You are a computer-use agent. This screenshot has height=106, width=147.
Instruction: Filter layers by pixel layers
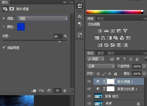tap(112, 59)
